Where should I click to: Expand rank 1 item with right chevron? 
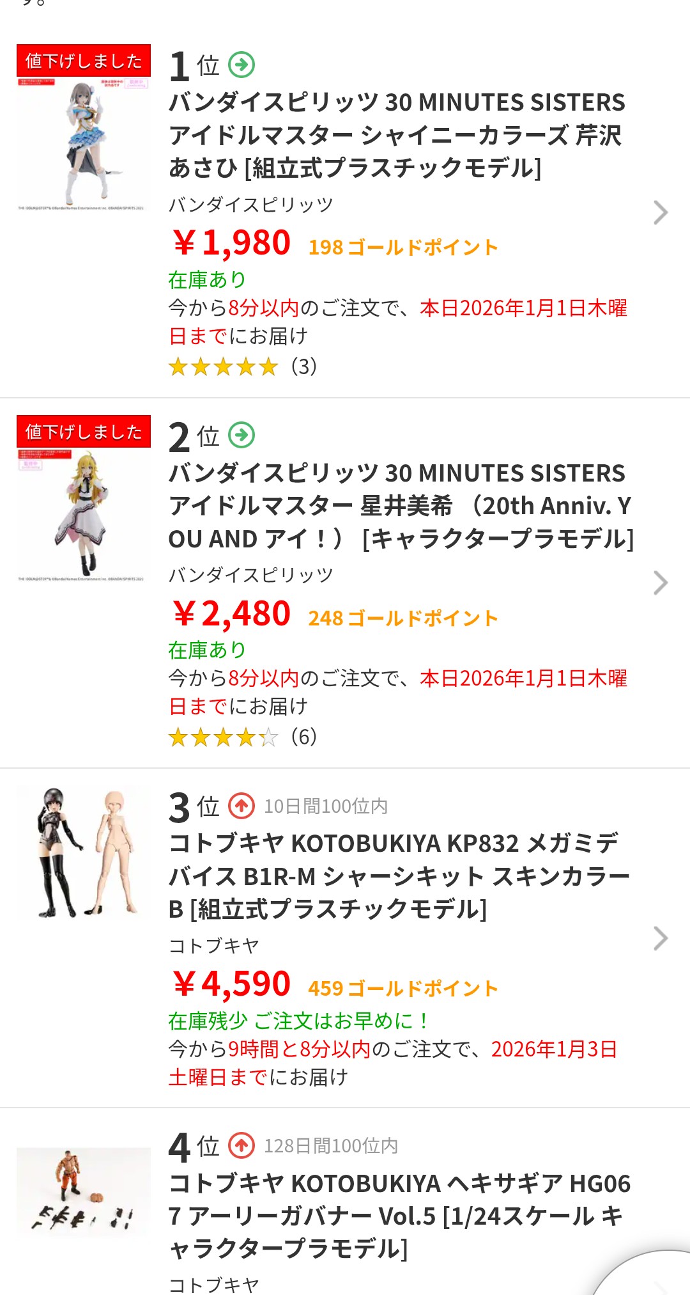click(661, 212)
